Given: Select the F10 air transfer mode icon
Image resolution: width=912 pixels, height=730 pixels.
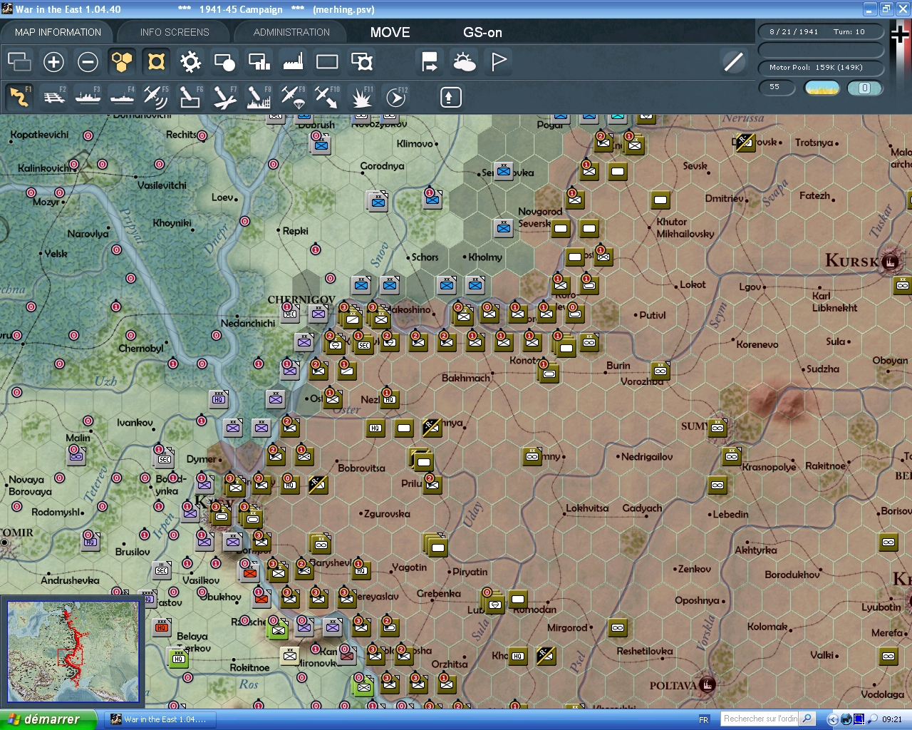Looking at the screenshot, I should point(327,97).
